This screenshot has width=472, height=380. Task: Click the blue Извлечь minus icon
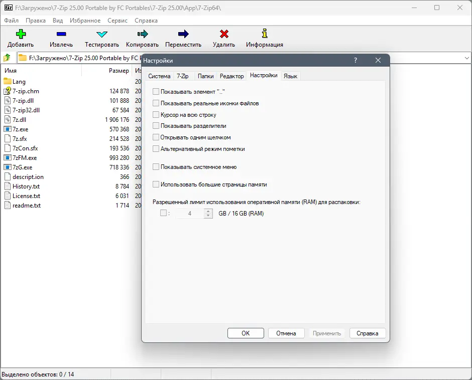click(61, 34)
